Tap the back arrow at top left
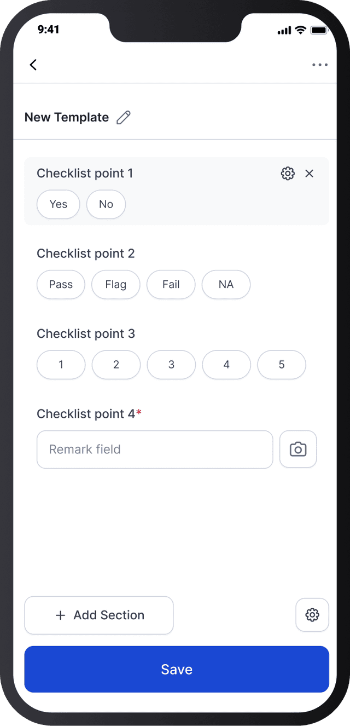Viewport: 350px width, 726px height. [33, 65]
